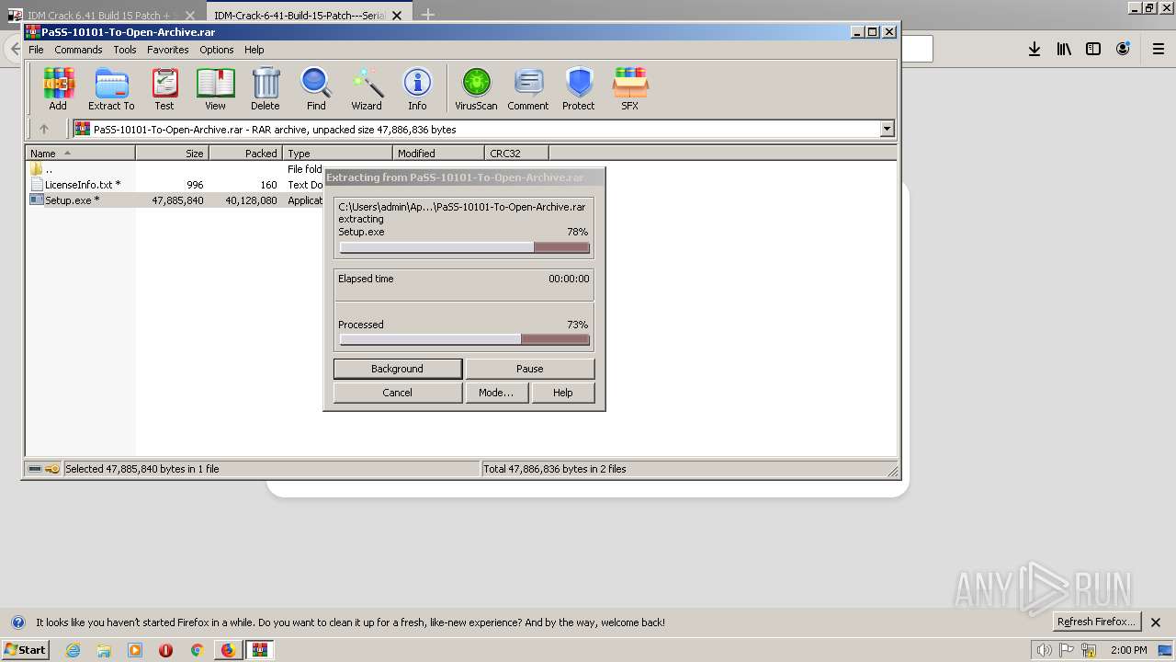Click drive and key status bar icon
This screenshot has width=1176, height=662.
pos(43,469)
